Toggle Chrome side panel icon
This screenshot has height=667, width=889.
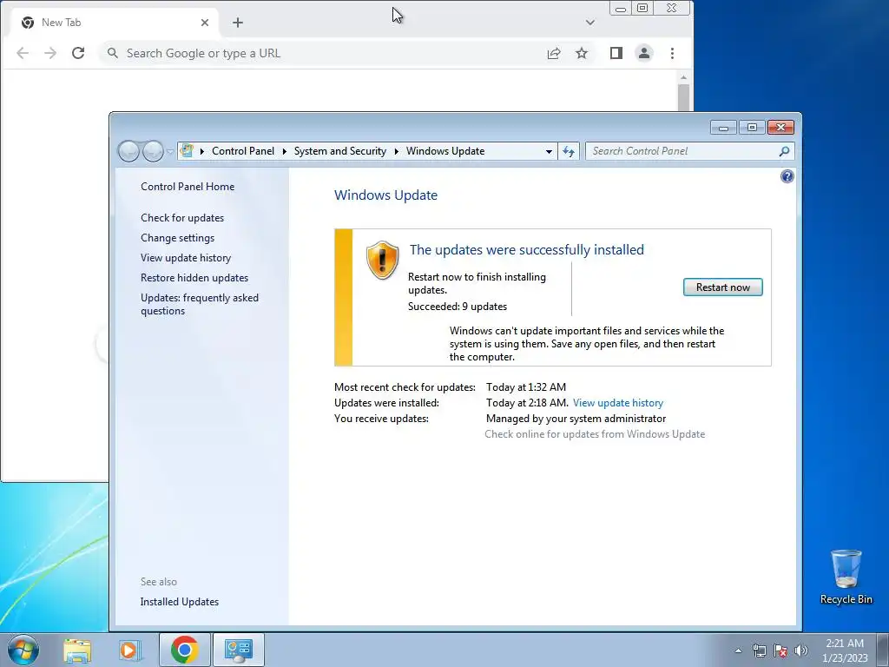click(616, 53)
